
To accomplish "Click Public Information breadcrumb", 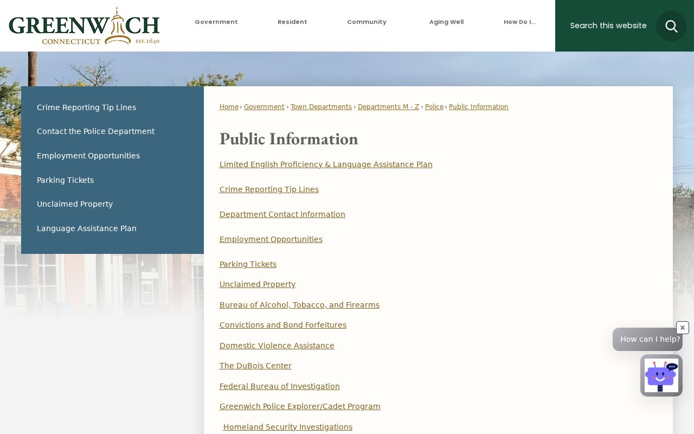I will pyautogui.click(x=479, y=107).
